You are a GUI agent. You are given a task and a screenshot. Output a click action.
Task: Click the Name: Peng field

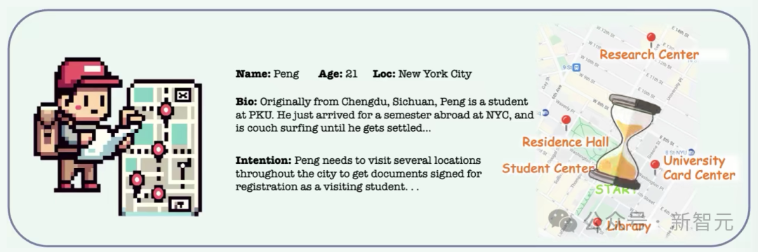tap(267, 74)
